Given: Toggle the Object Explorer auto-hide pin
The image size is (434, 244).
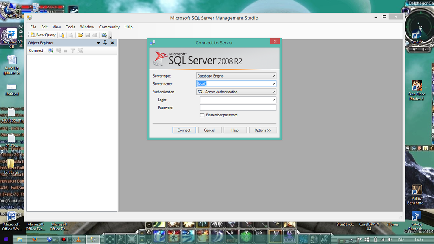Looking at the screenshot, I should coord(105,43).
